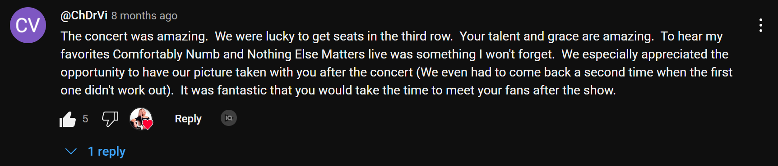
Task: Click the red creator heart badge
Action: click(x=148, y=125)
